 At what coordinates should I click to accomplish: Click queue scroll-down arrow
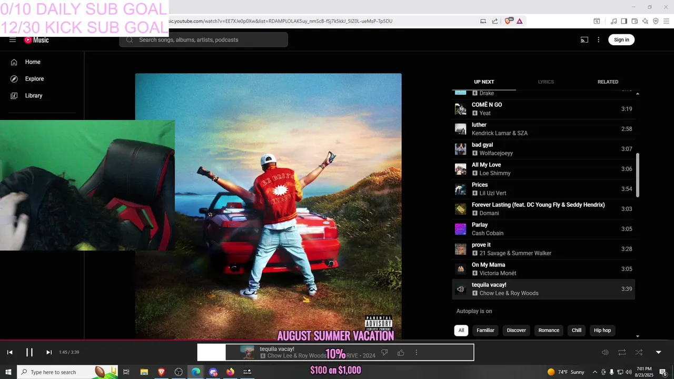click(638, 336)
